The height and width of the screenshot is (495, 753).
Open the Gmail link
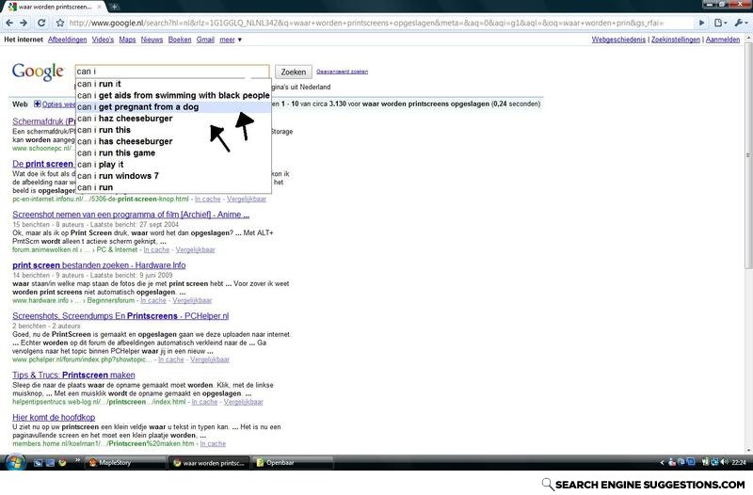tap(205, 40)
